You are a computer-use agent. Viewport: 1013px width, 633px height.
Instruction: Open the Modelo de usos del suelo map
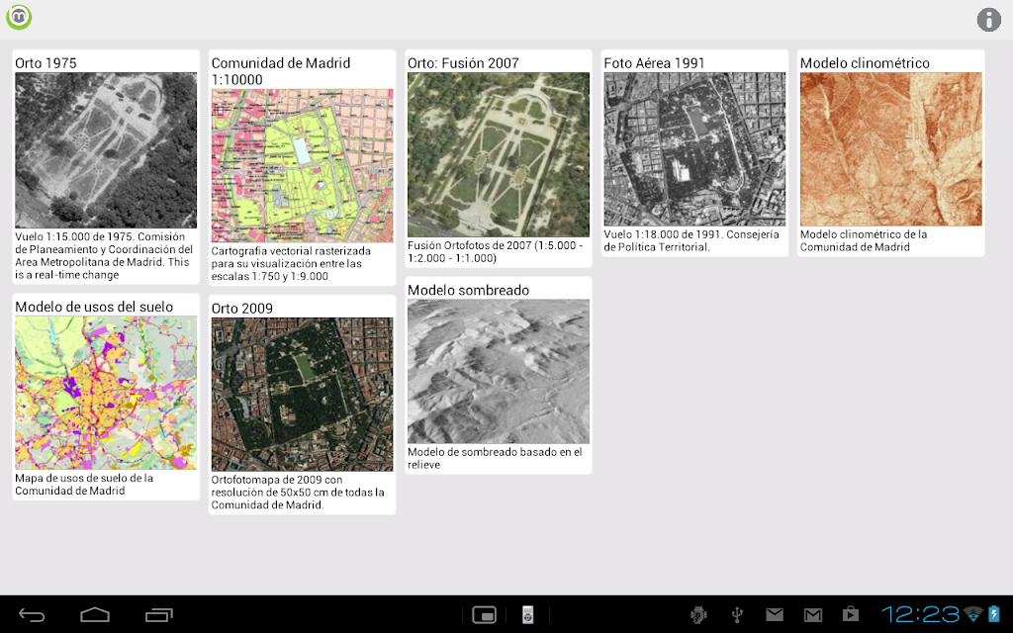point(106,393)
